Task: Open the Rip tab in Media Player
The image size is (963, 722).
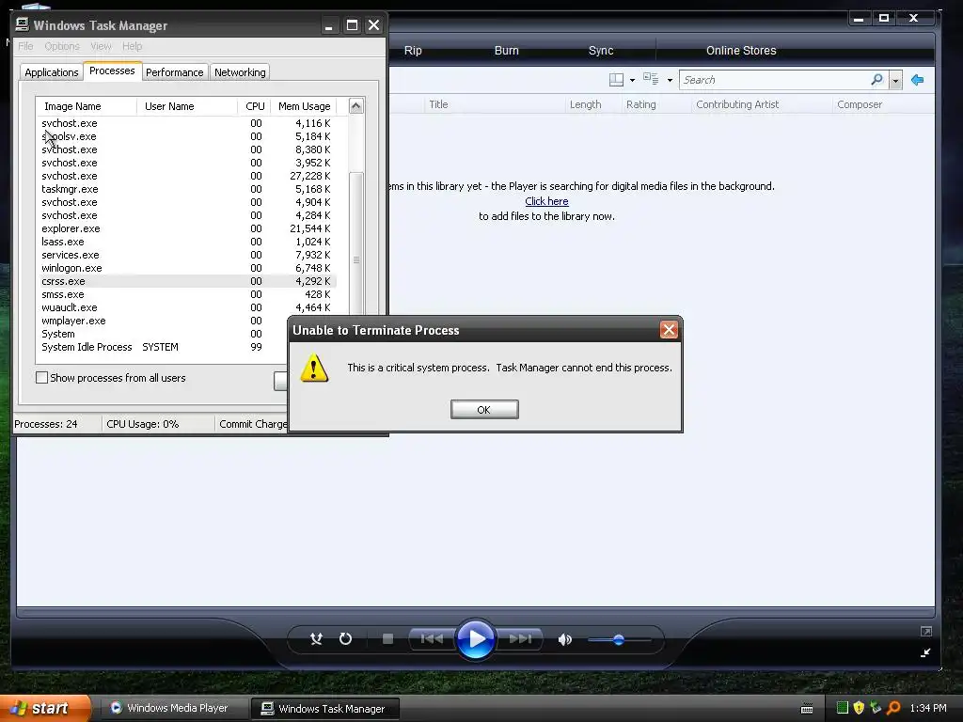Action: [413, 51]
